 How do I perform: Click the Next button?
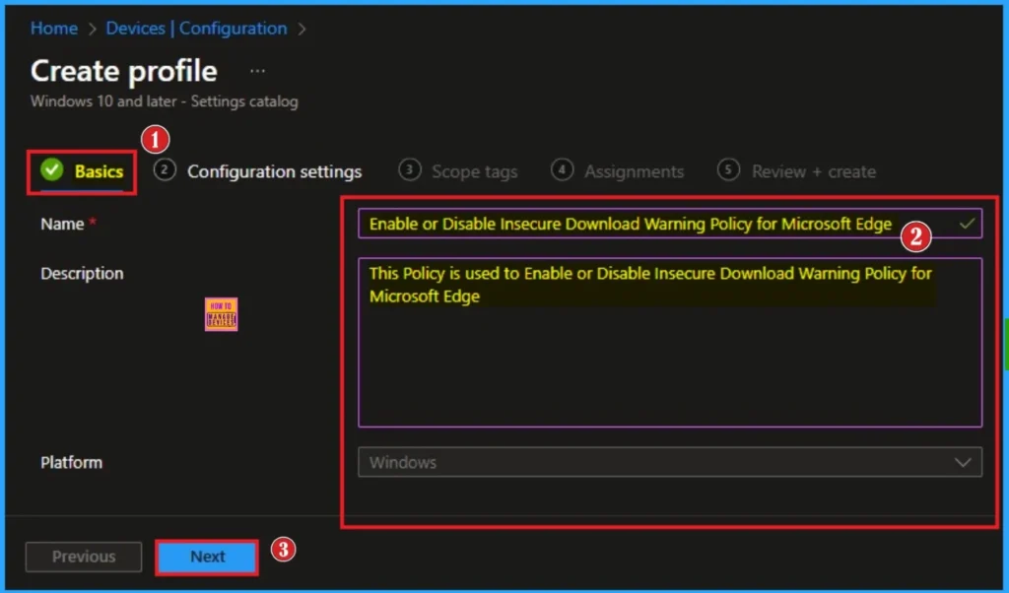click(x=207, y=557)
